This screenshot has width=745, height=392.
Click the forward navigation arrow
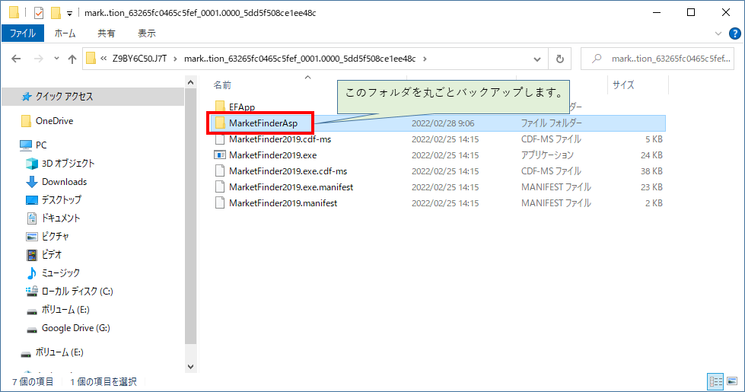39,59
